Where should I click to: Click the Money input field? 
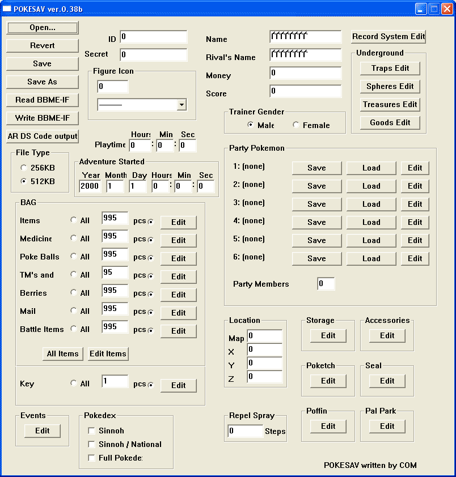(x=306, y=73)
